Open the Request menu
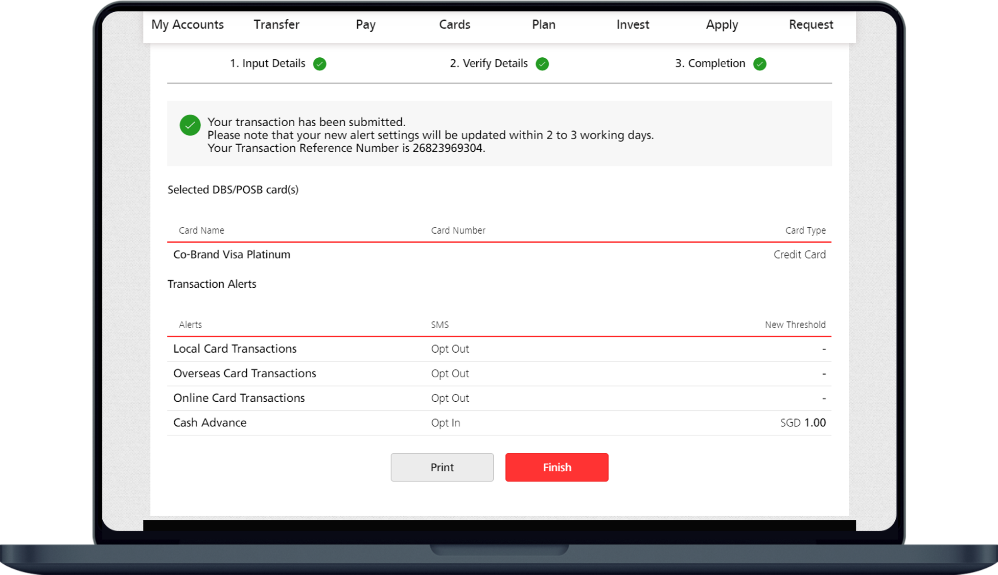The width and height of the screenshot is (998, 575). tap(810, 25)
